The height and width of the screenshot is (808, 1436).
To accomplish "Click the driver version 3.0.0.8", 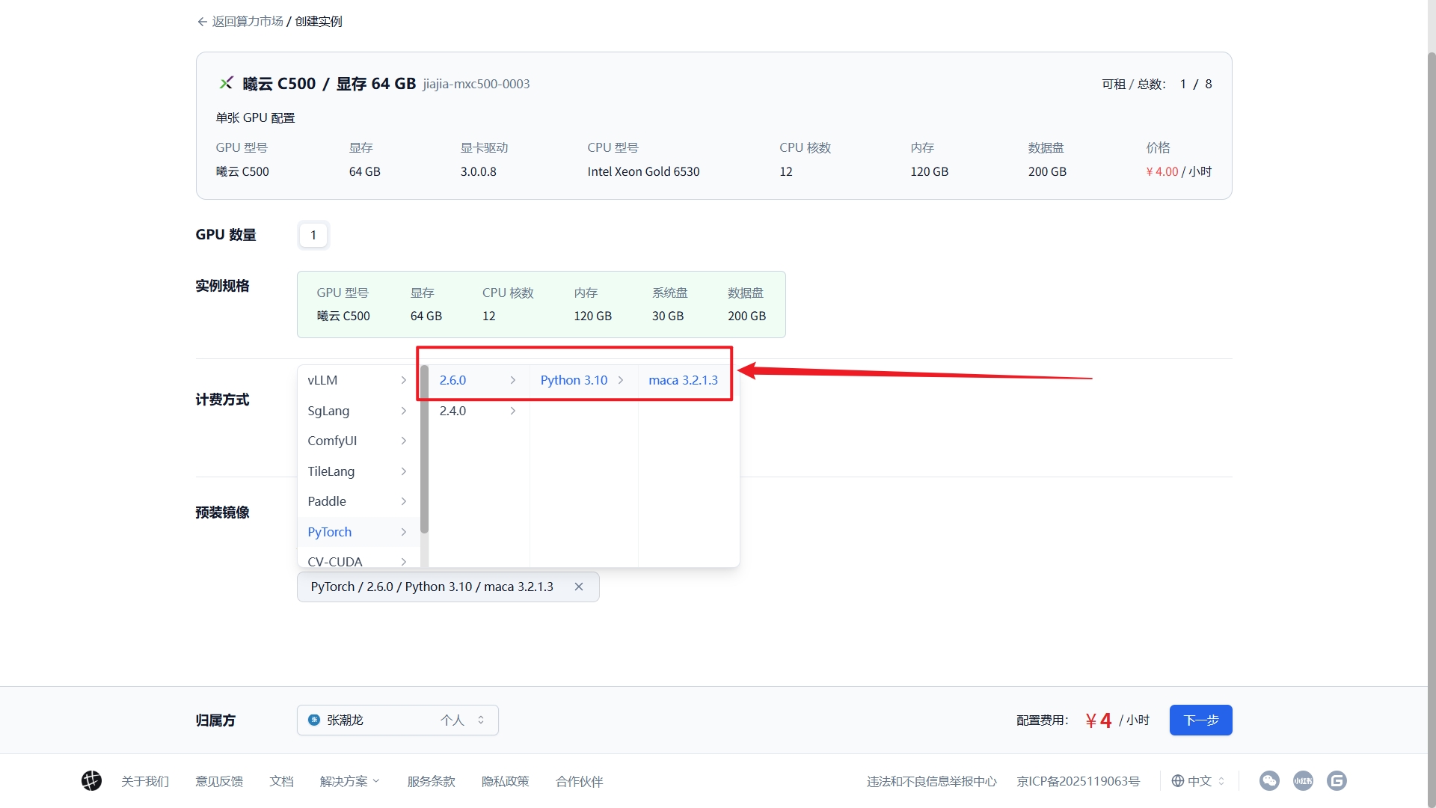I will tap(478, 171).
